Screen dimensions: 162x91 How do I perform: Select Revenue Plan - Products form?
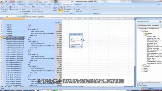(x=155, y=62)
